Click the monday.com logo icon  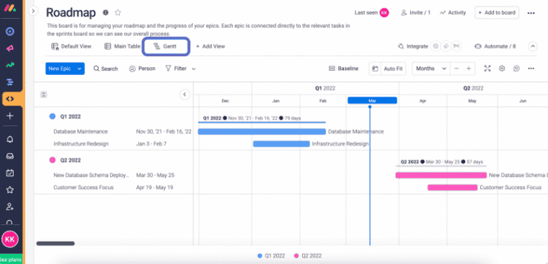click(x=10, y=9)
